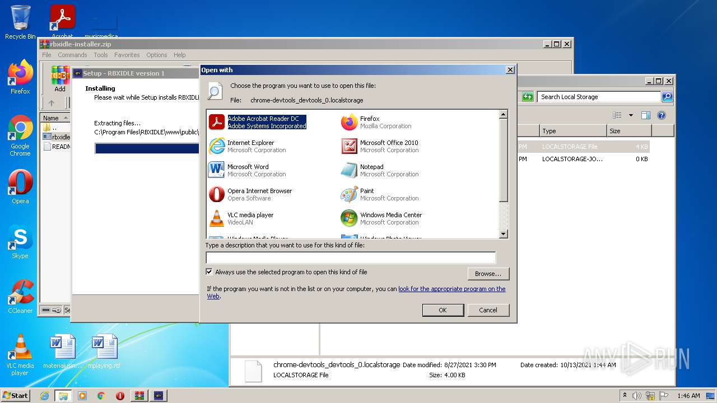Pick Opera Internet Browser in the list
Viewport: 717px width, 403px height.
tap(250, 194)
